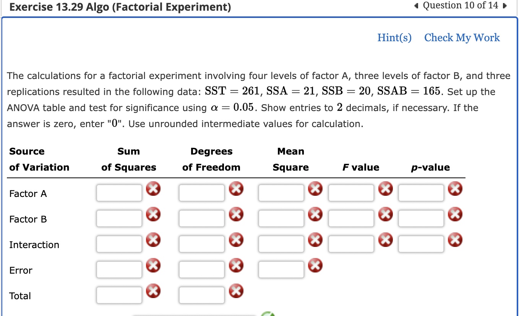Click red X next to Factor B F value
This screenshot has height=316, width=519.
386,214
